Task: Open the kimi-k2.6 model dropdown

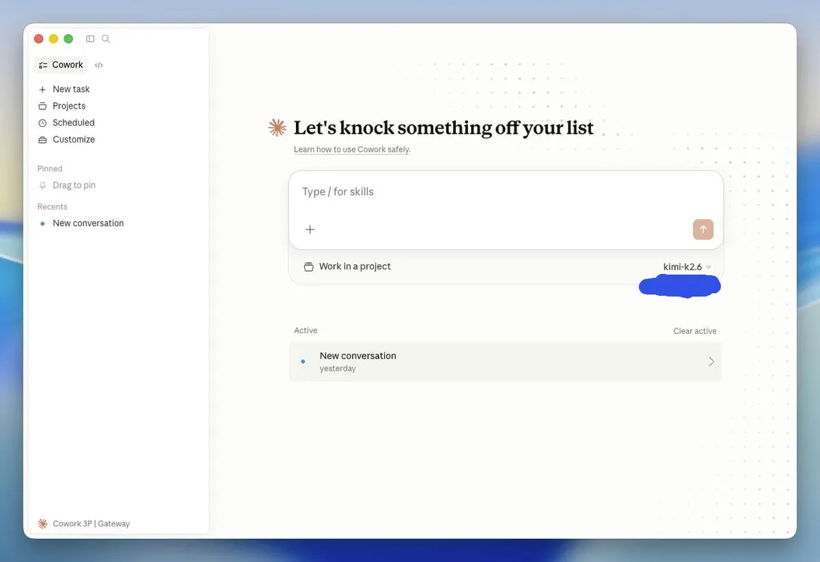Action: (x=687, y=267)
